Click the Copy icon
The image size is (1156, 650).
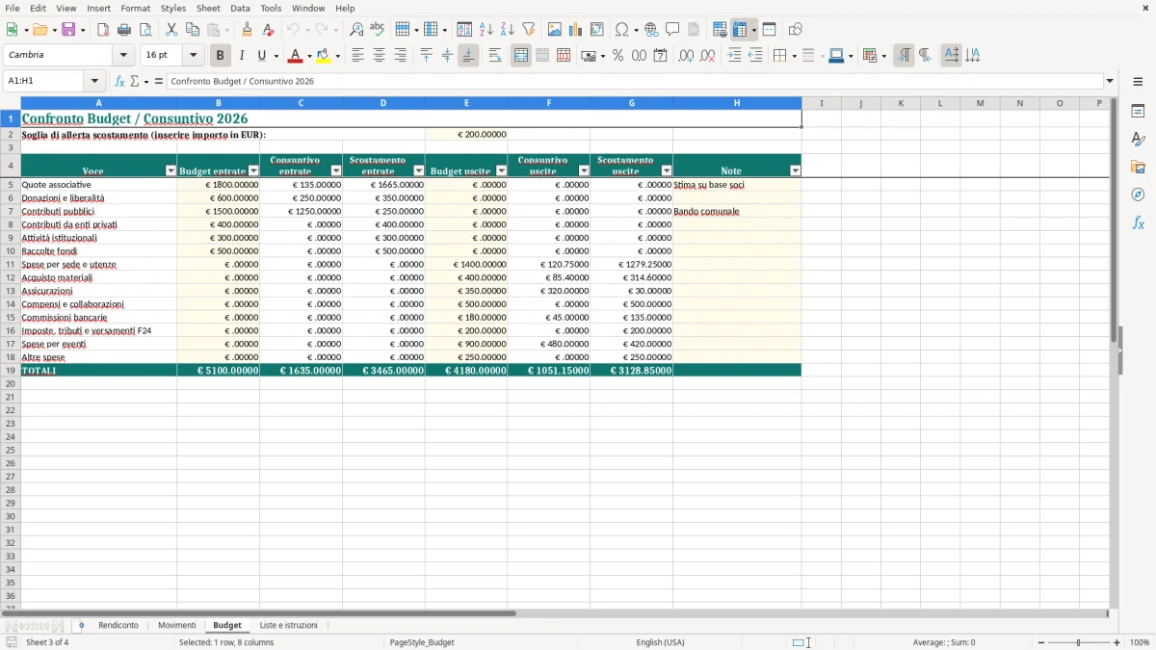click(x=193, y=30)
